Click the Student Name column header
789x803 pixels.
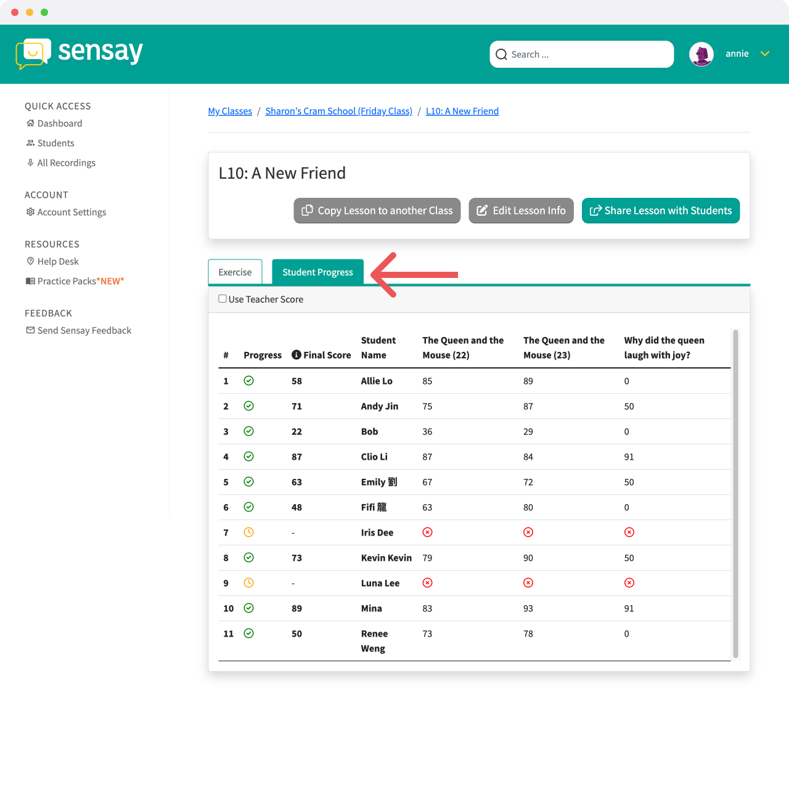(x=378, y=348)
